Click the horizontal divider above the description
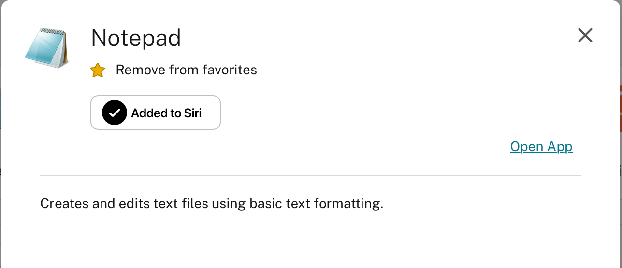 [310, 176]
